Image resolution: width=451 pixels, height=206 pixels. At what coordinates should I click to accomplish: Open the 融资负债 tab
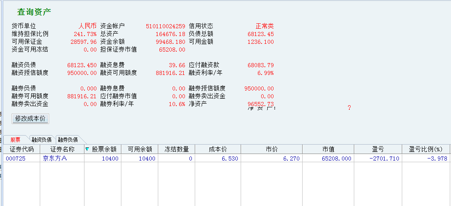coord(41,140)
